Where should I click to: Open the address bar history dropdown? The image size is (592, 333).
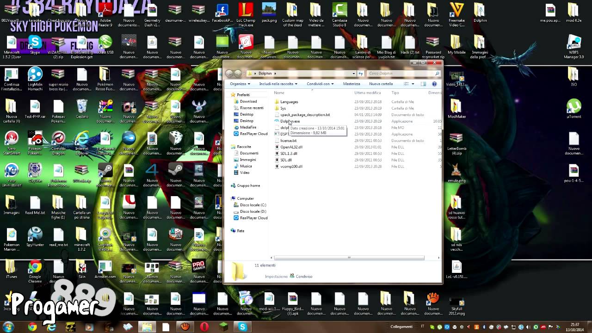tap(354, 73)
